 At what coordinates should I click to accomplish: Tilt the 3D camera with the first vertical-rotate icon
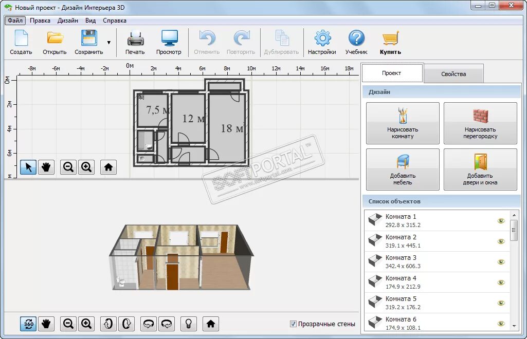tap(108, 324)
